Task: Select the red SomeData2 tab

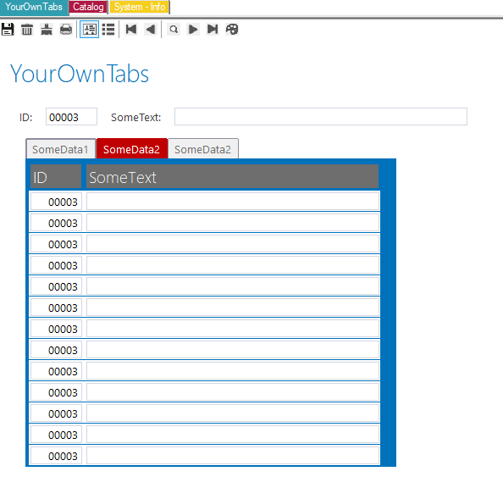Action: pos(132,149)
